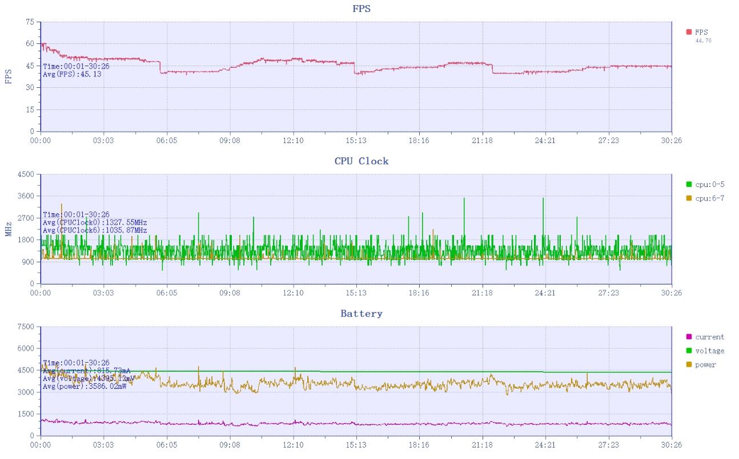Viewport: 739px width, 459px height.
Task: Hide the voltage series via its legend label
Action: [709, 351]
